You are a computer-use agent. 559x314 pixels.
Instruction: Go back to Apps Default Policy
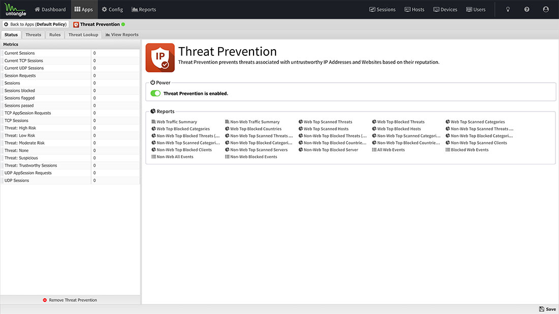[x=35, y=24]
